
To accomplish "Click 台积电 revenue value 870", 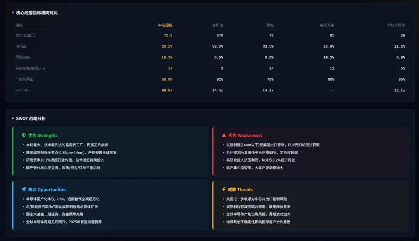I will 220,35.
